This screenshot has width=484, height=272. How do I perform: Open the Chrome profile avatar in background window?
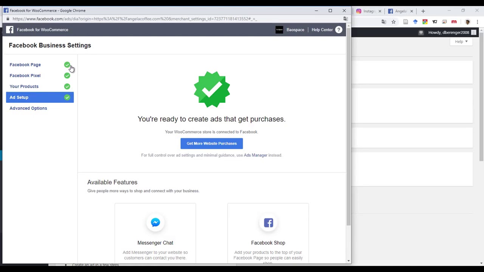468,22
